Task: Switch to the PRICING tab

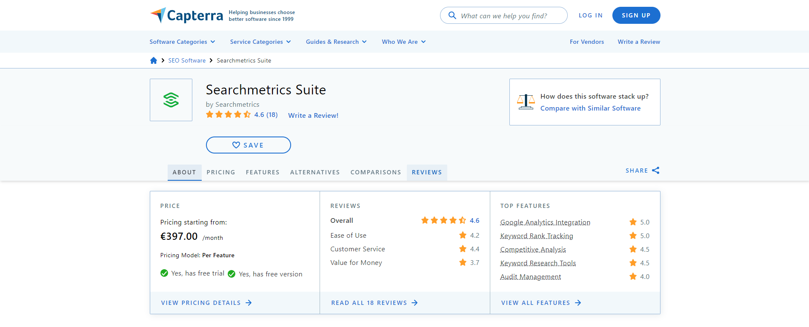Action: pos(221,172)
